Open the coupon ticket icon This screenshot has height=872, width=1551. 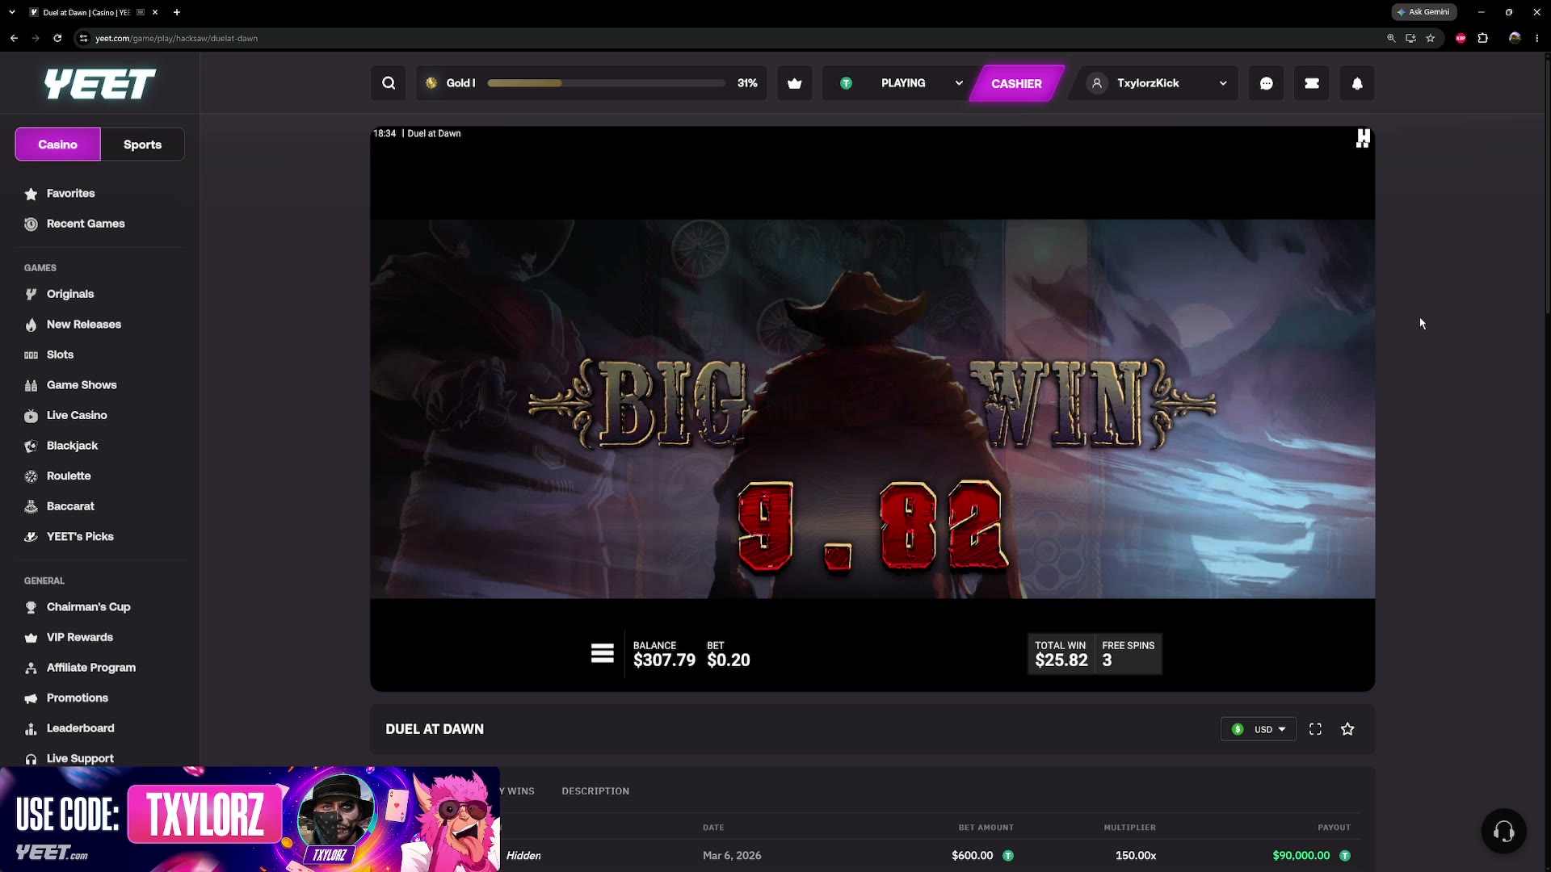click(1312, 83)
